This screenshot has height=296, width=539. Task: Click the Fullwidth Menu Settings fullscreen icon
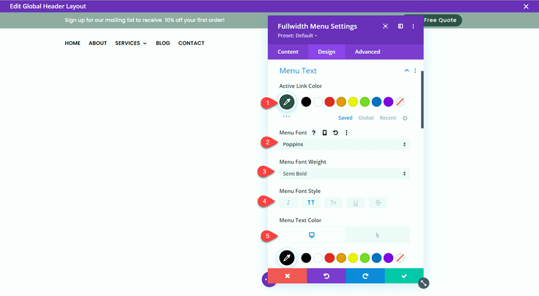coord(385,26)
